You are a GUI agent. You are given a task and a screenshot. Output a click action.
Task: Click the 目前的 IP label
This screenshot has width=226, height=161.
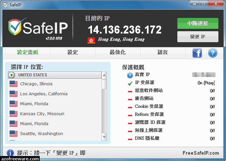[x=97, y=18]
